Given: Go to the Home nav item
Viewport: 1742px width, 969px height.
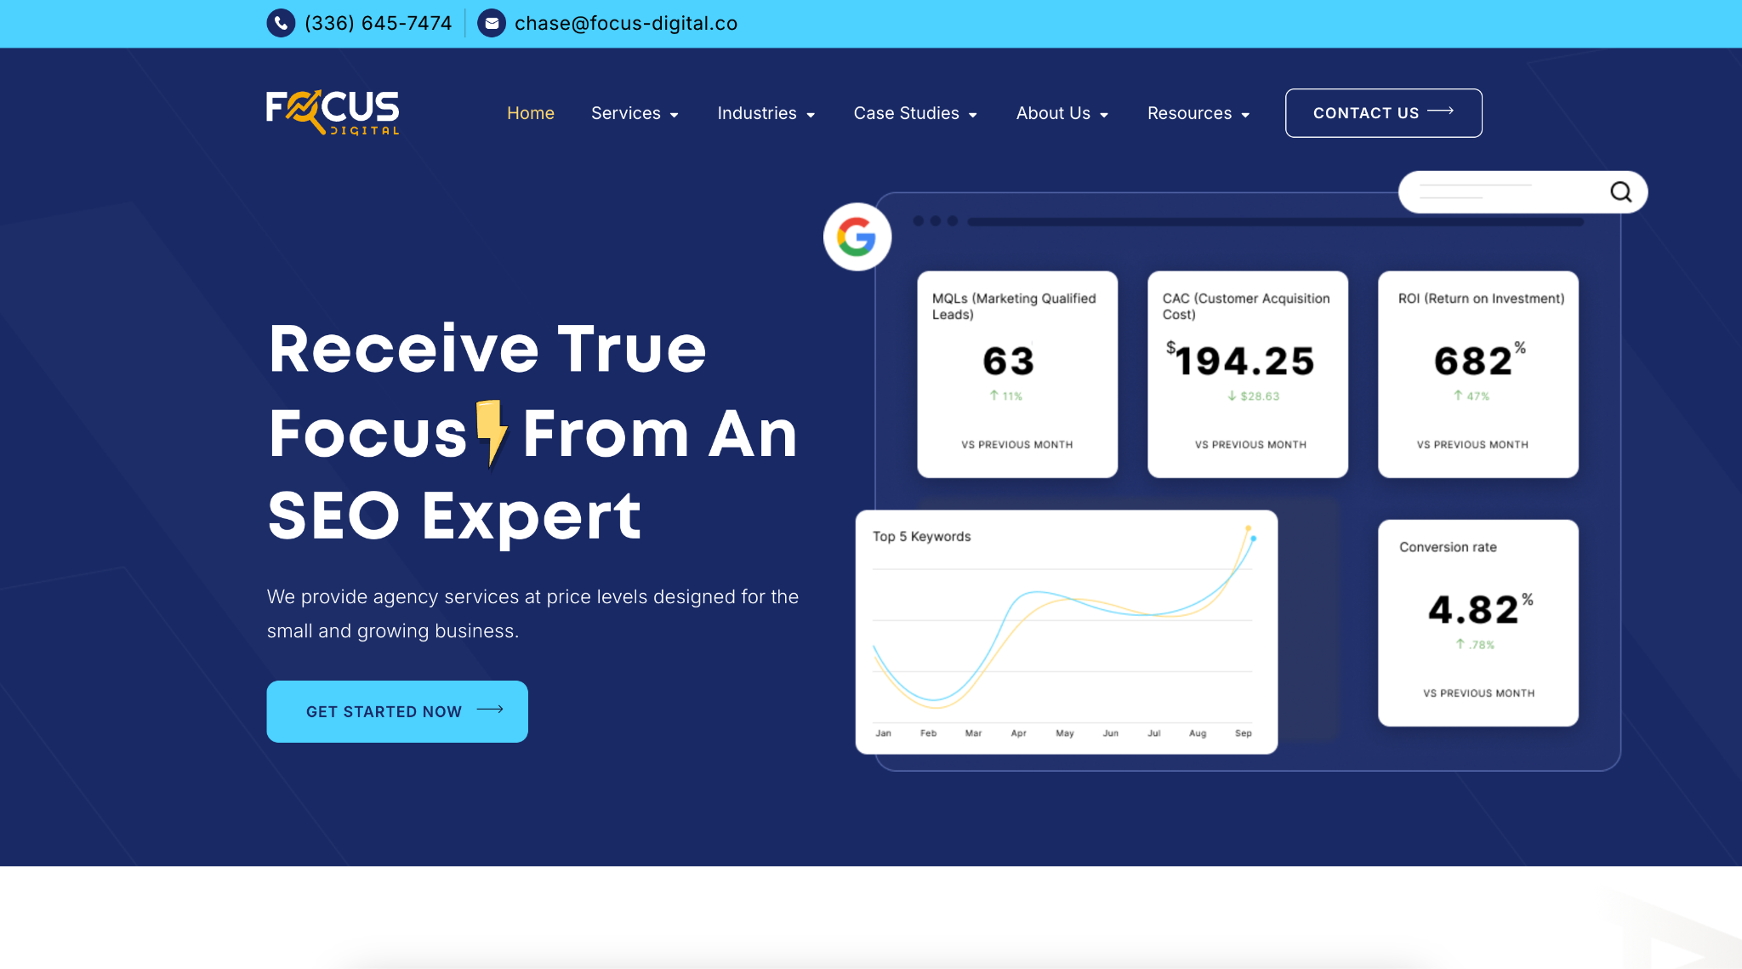Looking at the screenshot, I should pos(530,113).
